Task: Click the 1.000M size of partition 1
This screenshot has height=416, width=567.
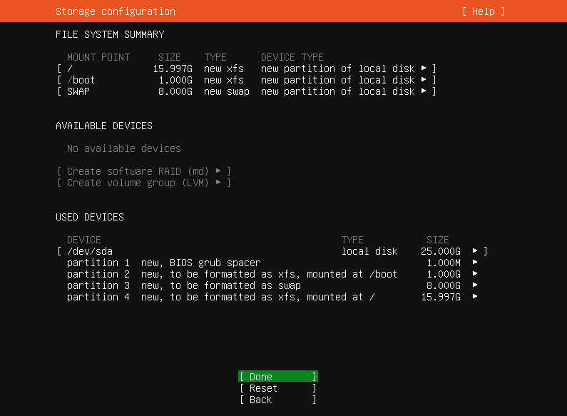Action: coord(444,263)
